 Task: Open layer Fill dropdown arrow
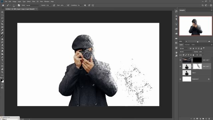tap(203, 55)
